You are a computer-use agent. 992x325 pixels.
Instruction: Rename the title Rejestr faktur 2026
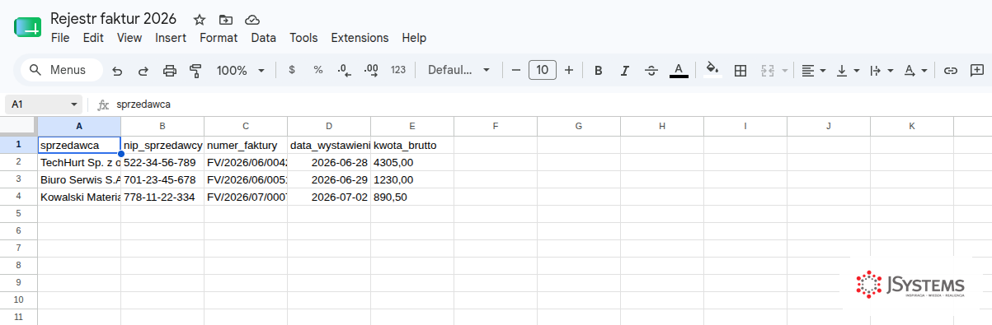tap(113, 18)
